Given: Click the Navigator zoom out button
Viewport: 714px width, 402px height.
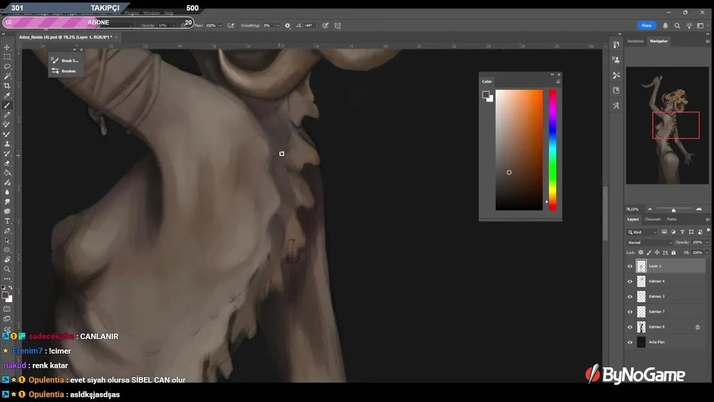Looking at the screenshot, I should point(650,209).
